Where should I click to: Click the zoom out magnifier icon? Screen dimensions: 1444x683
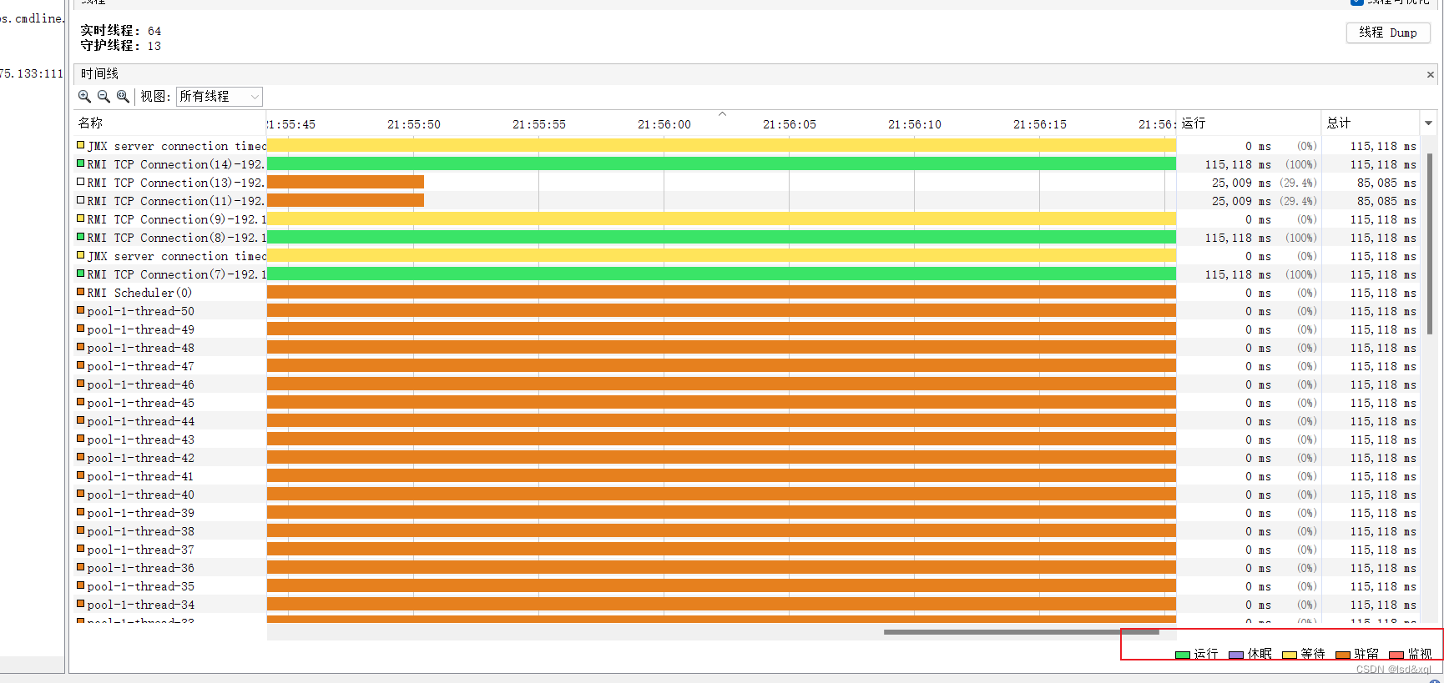pyautogui.click(x=104, y=97)
